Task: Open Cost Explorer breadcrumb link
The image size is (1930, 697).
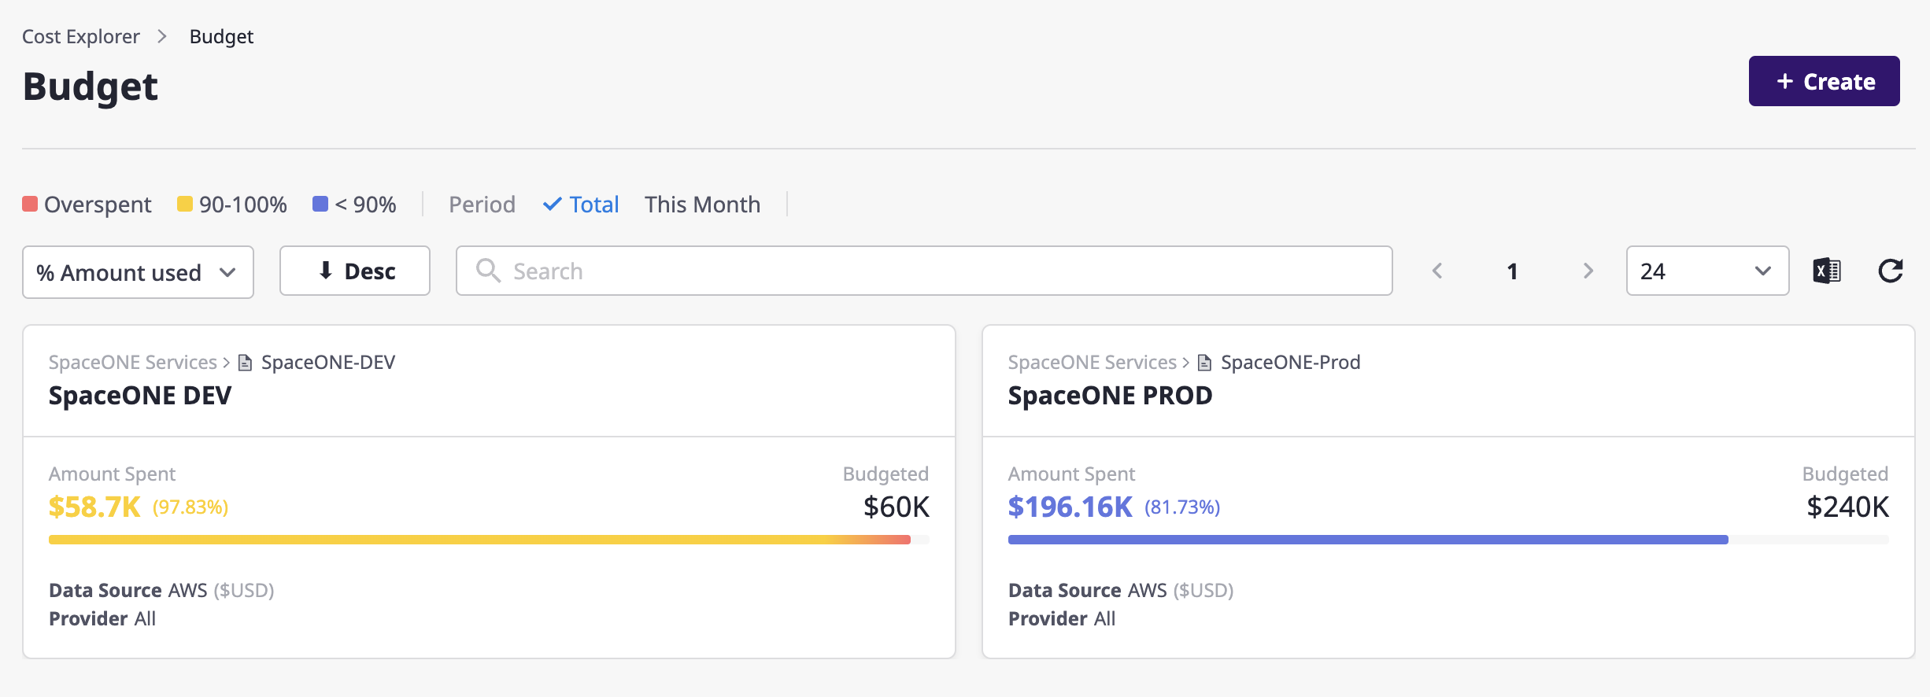Action: [x=81, y=37]
